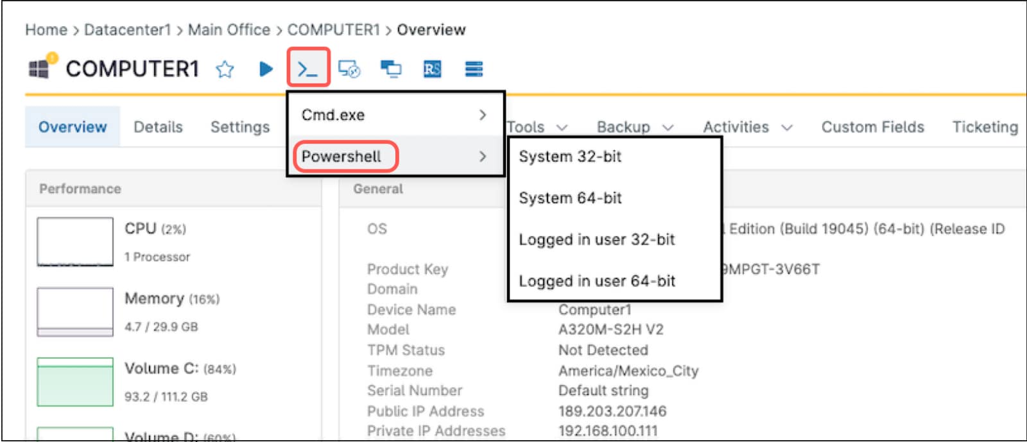The image size is (1027, 442).
Task: Click the America/Mexico_City timezone value
Action: tap(628, 370)
